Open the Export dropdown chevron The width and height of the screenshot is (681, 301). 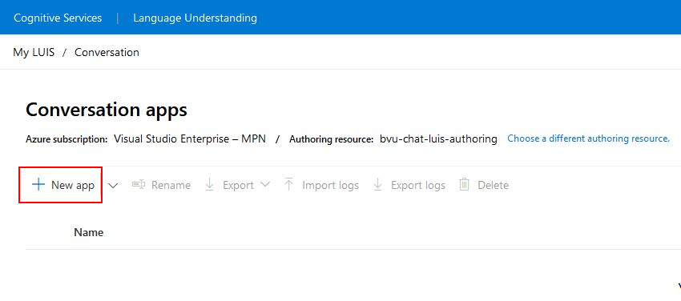point(265,185)
